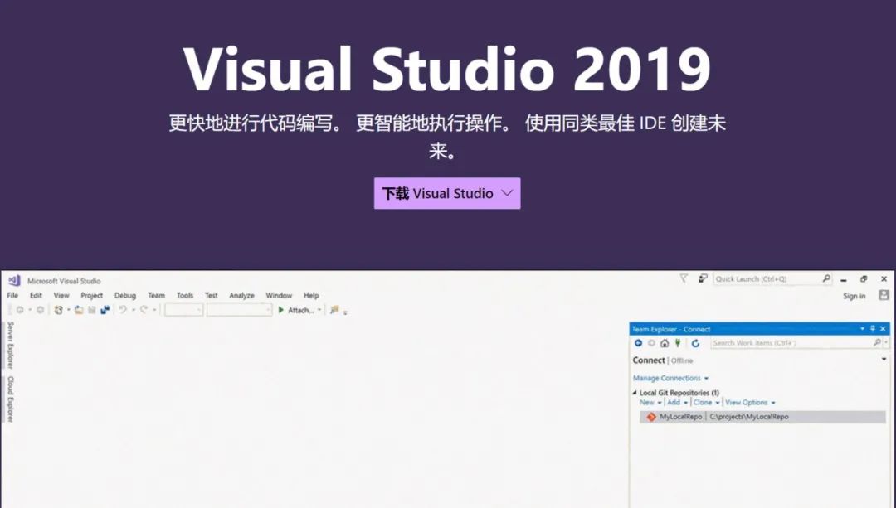Open the View menu
Viewport: 896px width, 508px height.
(x=61, y=295)
